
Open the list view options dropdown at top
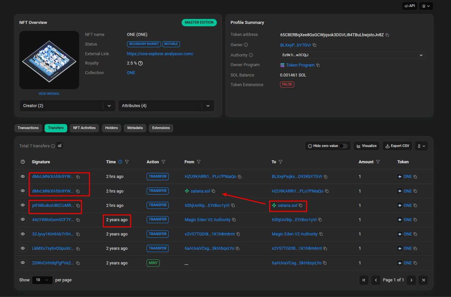(426, 6)
